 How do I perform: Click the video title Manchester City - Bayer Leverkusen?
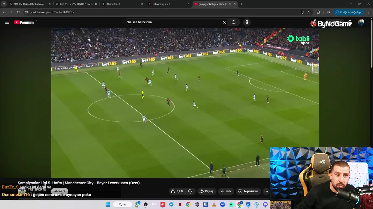tap(79, 183)
